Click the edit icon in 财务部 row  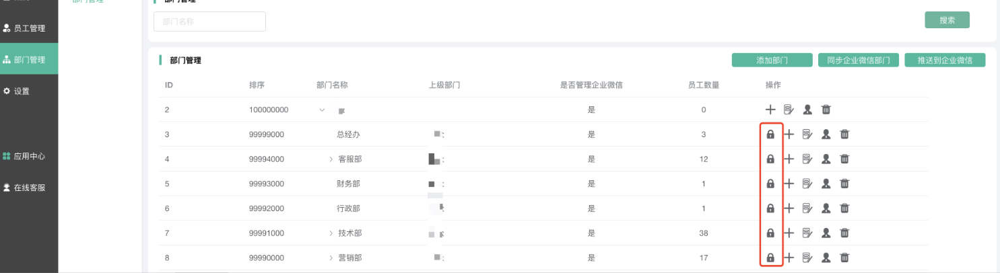(807, 184)
